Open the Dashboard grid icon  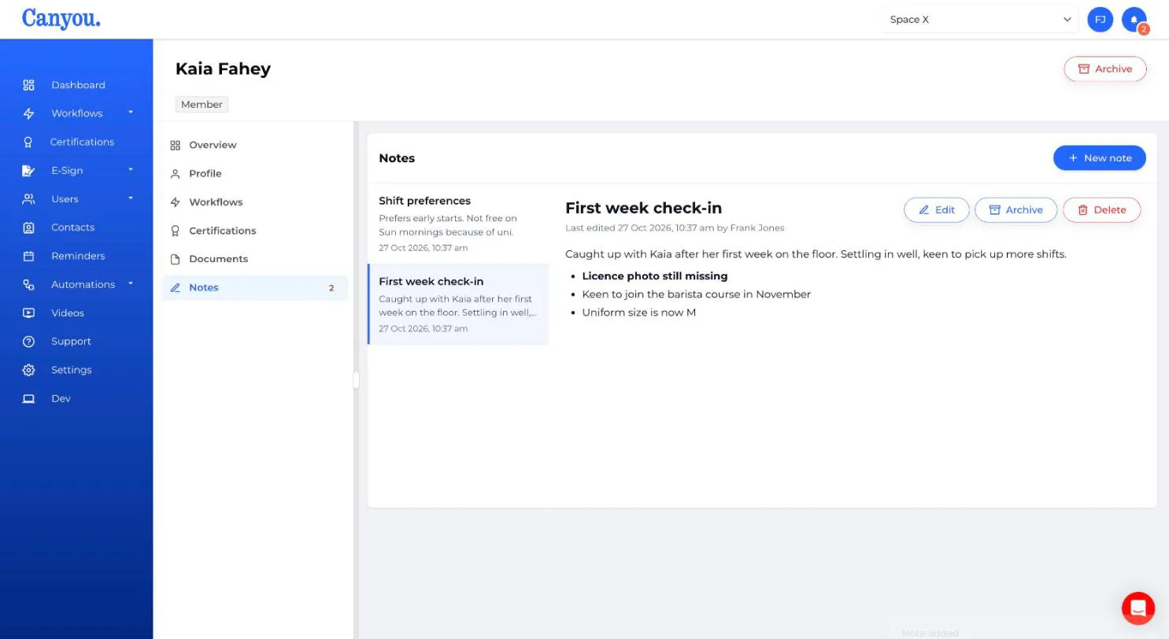point(28,85)
